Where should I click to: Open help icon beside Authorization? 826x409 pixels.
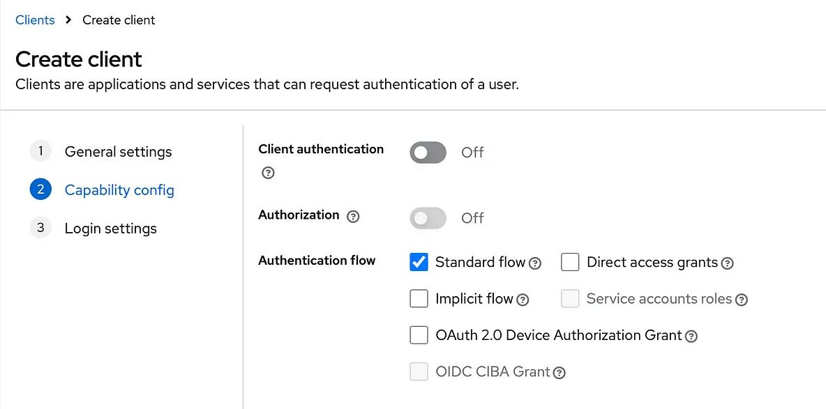click(354, 216)
